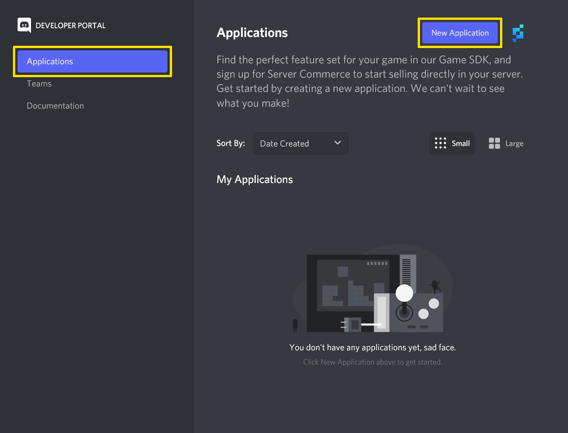Click the Applications page heading

[x=252, y=33]
